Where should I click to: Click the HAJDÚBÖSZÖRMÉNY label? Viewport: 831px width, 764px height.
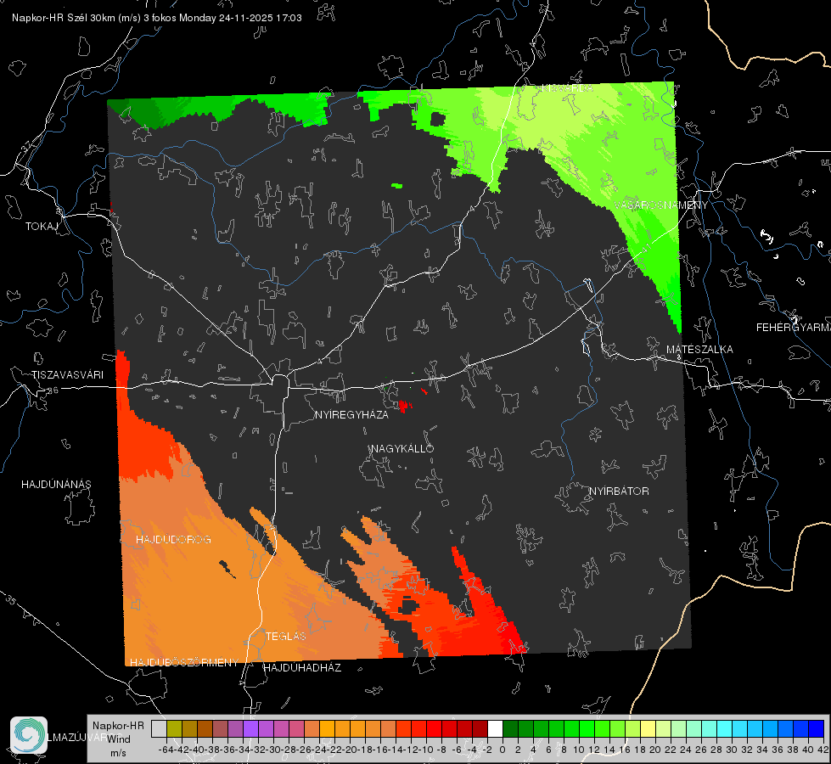pos(184,663)
